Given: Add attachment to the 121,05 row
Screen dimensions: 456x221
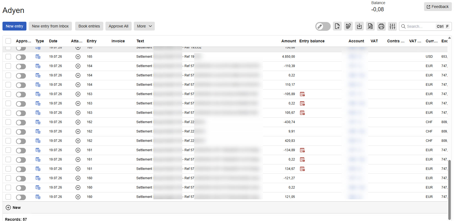Looking at the screenshot, I should (x=78, y=197).
